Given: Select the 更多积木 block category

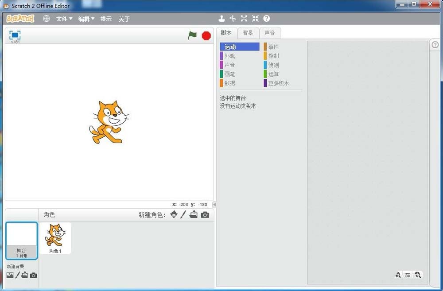Looking at the screenshot, I should 283,83.
